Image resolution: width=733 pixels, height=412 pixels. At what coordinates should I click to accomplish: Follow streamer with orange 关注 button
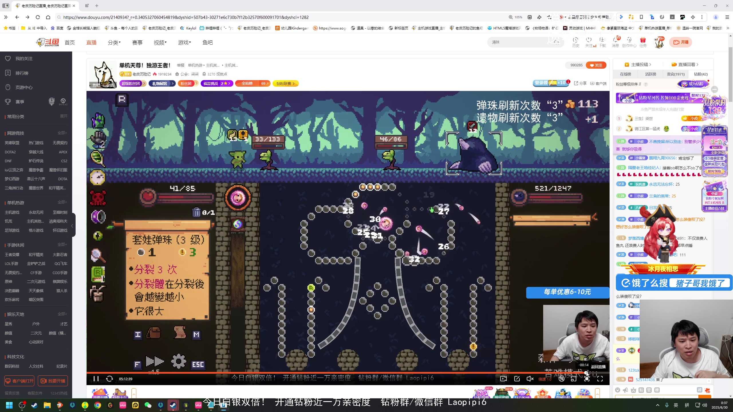596,65
